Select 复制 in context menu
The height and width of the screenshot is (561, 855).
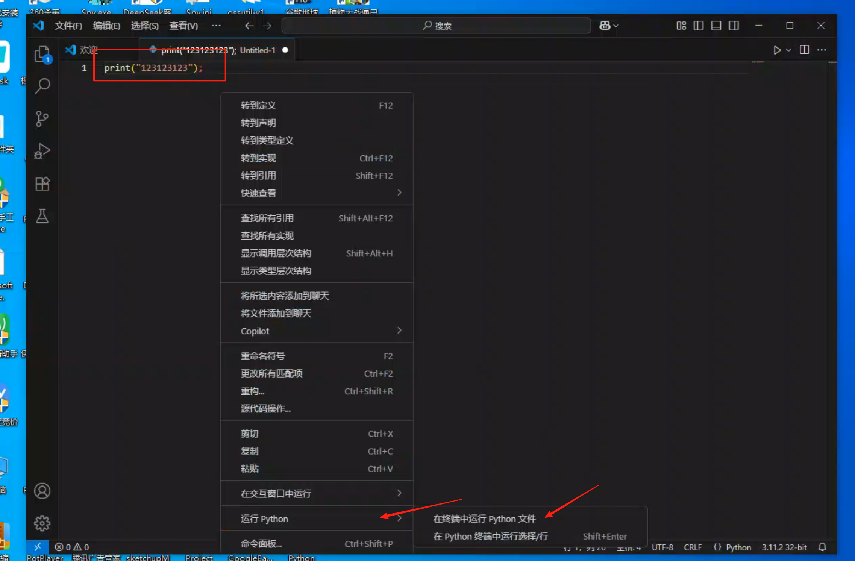pyautogui.click(x=317, y=451)
